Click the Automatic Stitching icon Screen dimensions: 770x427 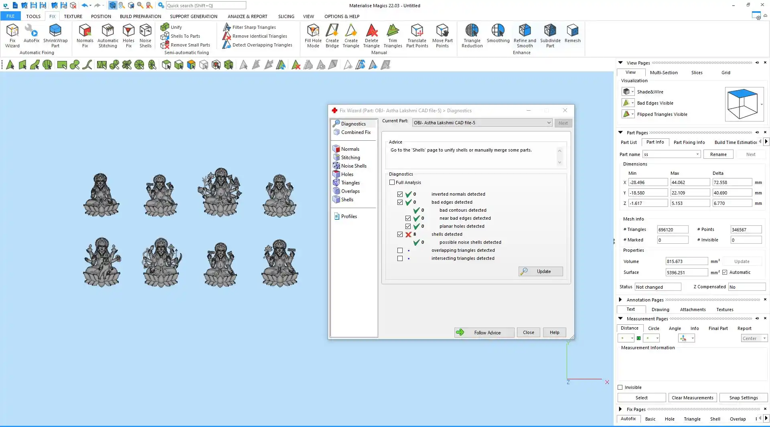point(108,35)
